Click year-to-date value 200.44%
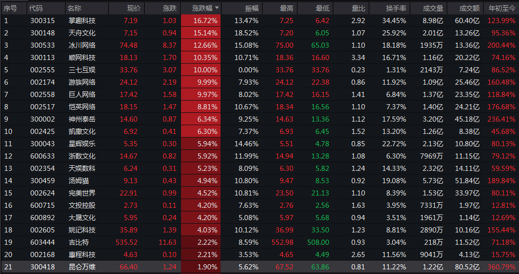 pos(501,45)
